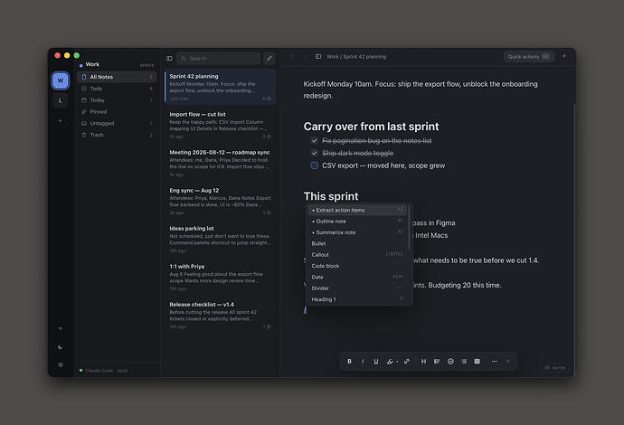Select Heading 1 in the slash menu

[x=357, y=299]
